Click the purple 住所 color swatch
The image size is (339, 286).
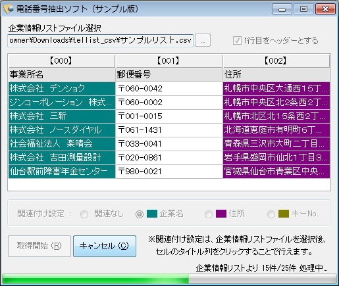tap(221, 214)
